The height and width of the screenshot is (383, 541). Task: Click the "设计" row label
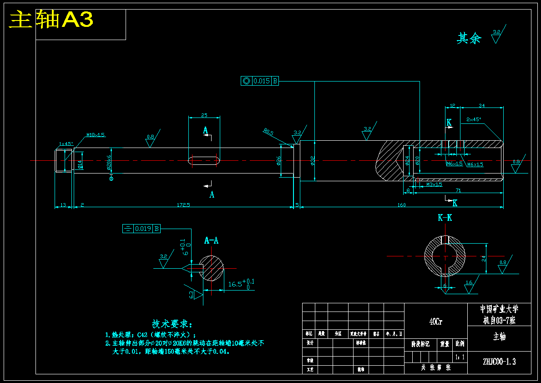coord(309,343)
